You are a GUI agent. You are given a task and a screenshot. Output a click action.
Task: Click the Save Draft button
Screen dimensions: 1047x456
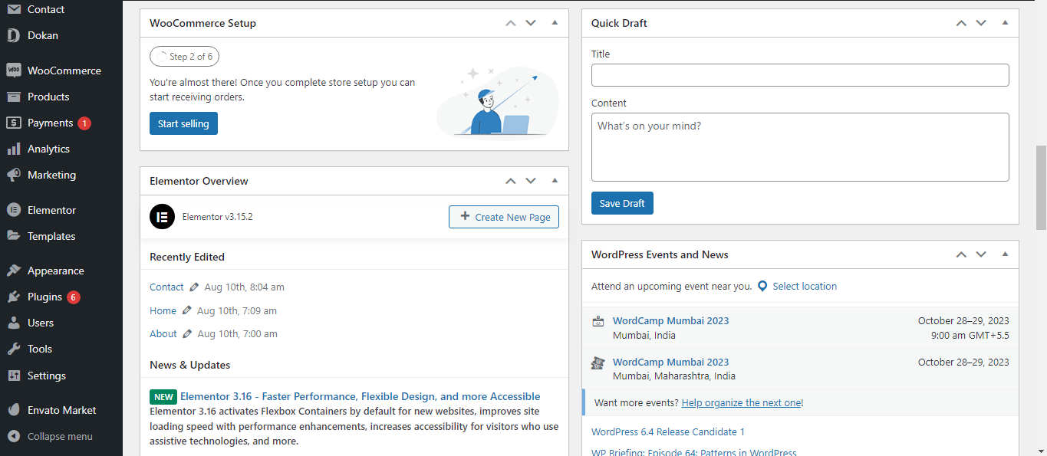622,203
